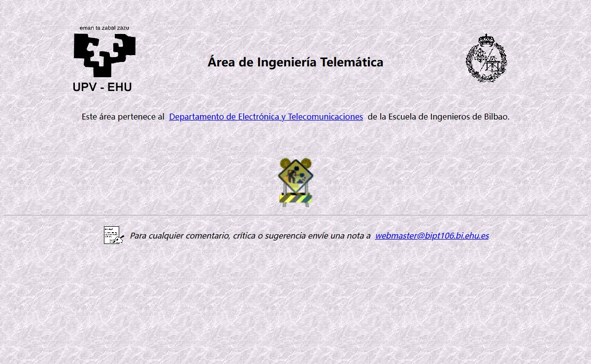Click the text 'Este área pertenece al'
Screen dimensions: 591x364
(x=123, y=117)
